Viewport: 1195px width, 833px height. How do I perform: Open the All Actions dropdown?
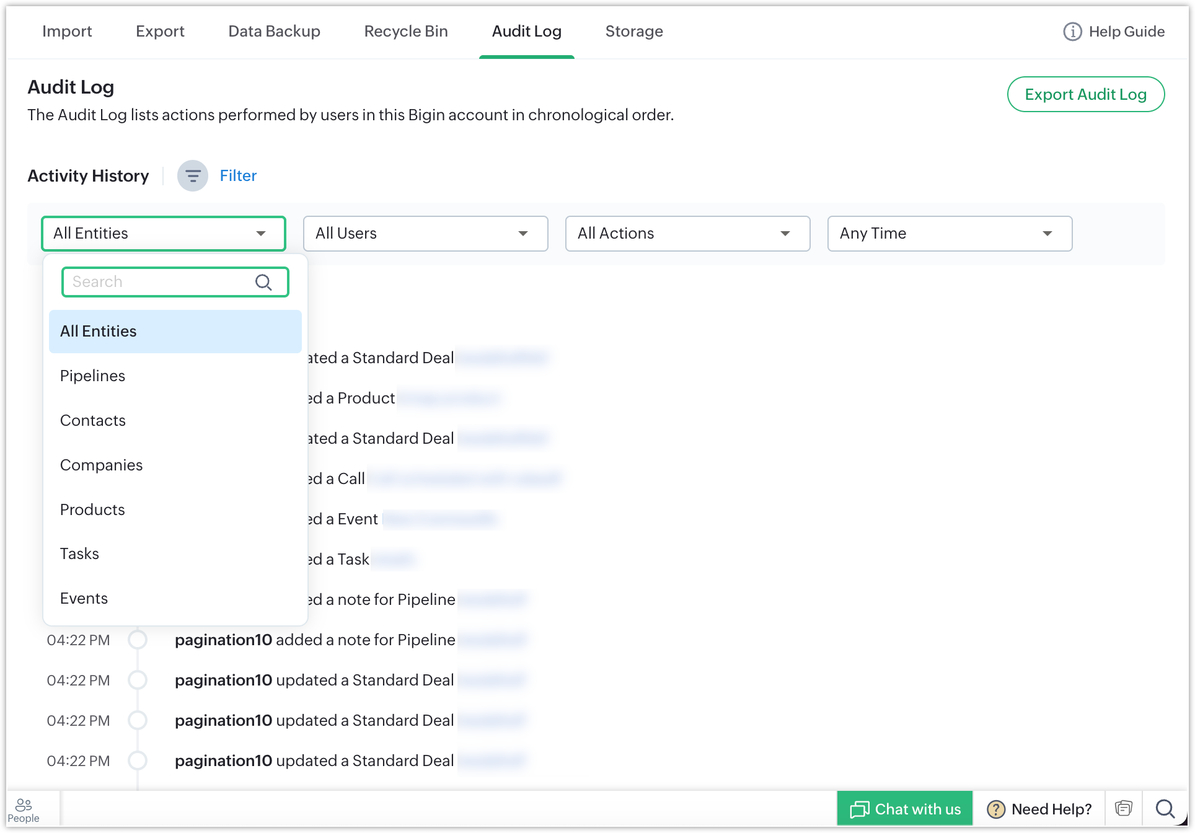[687, 234]
